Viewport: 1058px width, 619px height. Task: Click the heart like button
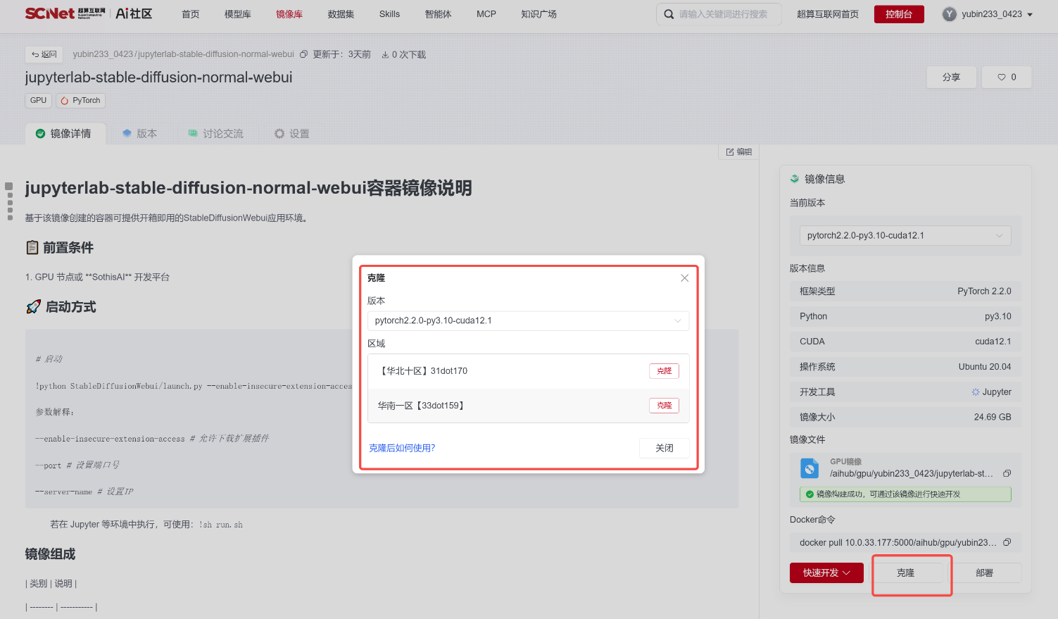(1007, 77)
